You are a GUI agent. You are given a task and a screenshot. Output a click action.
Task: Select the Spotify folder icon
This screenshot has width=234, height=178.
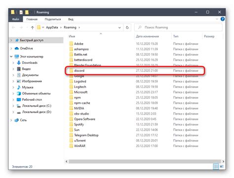pyautogui.click(x=71, y=124)
